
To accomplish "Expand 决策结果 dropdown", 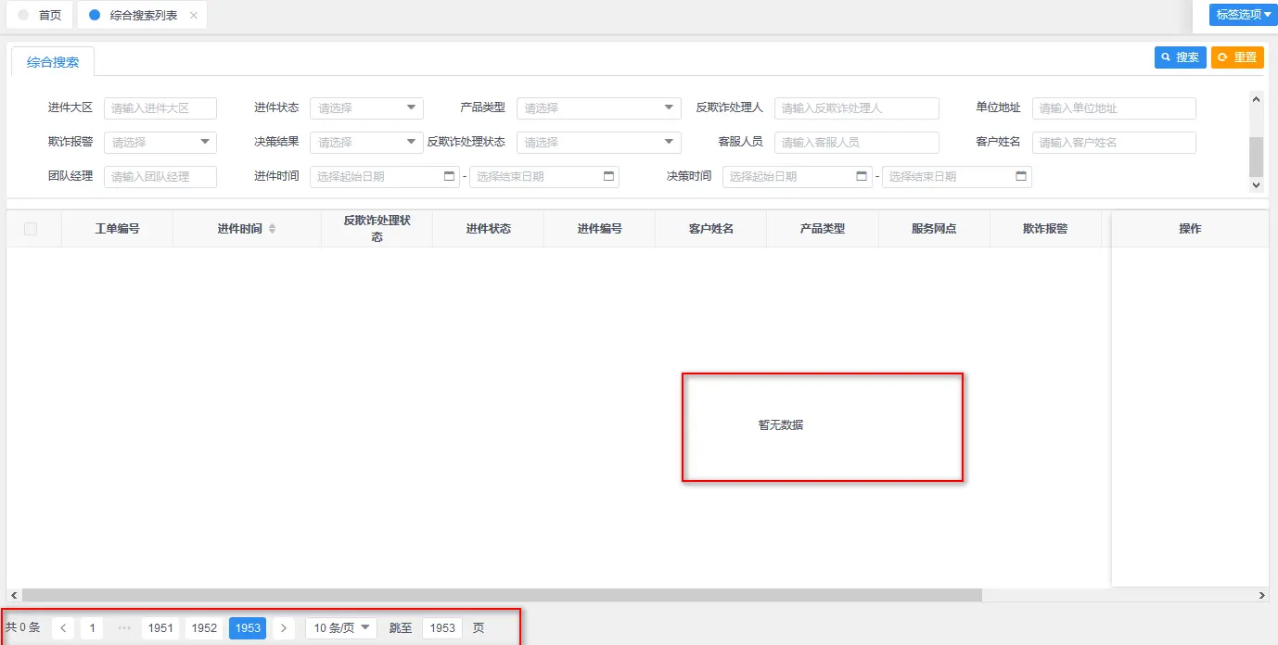I will (x=366, y=143).
